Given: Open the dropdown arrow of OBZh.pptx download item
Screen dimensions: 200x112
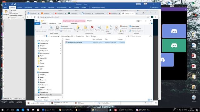Looking at the screenshot, I should (94, 103).
